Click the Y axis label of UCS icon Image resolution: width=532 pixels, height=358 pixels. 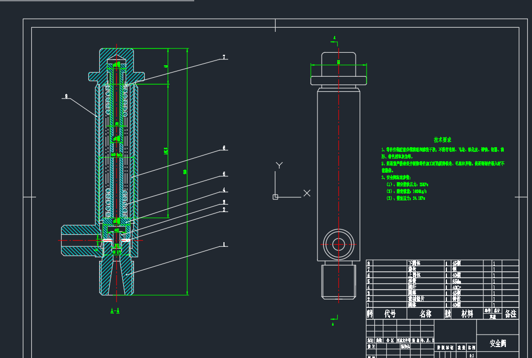[279, 165]
